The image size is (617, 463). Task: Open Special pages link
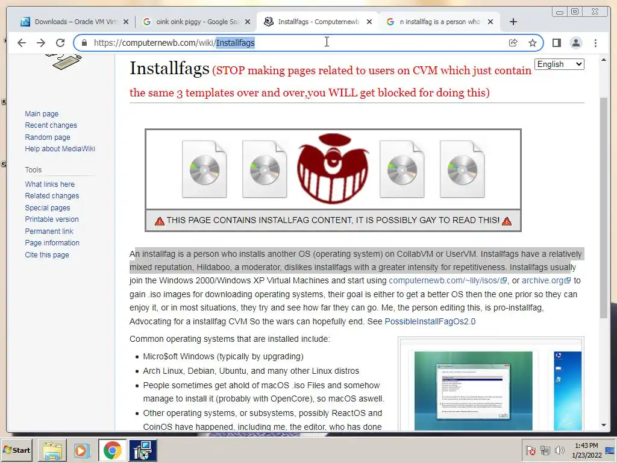[48, 208]
